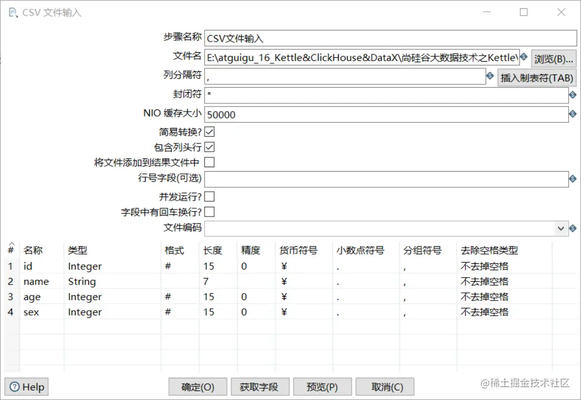Focus the 步骤名称 input field

pyautogui.click(x=390, y=38)
